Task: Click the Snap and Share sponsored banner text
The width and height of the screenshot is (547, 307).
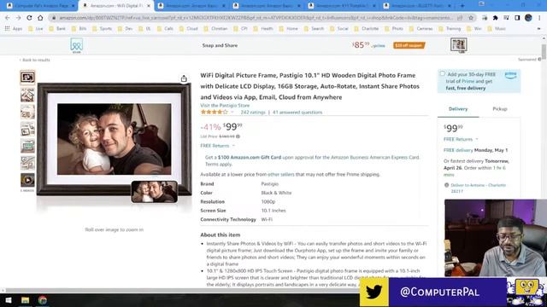Action: (220, 45)
